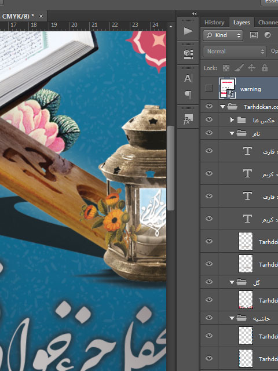Lock transparent pixels checkerboard icon
278x371 pixels.
(x=226, y=68)
